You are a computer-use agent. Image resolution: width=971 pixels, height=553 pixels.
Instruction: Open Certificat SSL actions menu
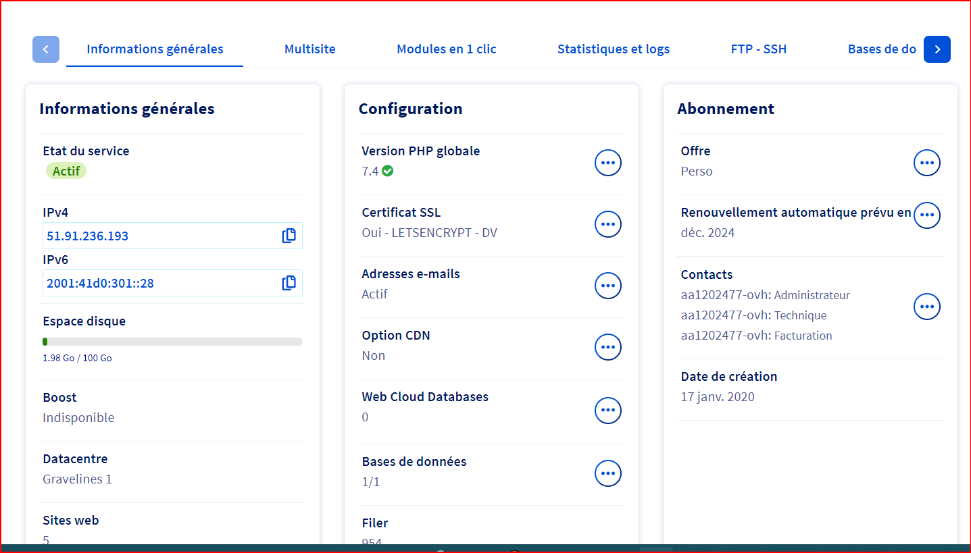click(607, 224)
